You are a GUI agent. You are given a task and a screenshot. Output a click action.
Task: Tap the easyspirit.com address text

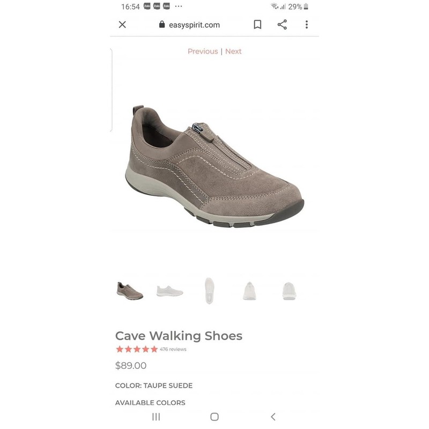coord(194,25)
